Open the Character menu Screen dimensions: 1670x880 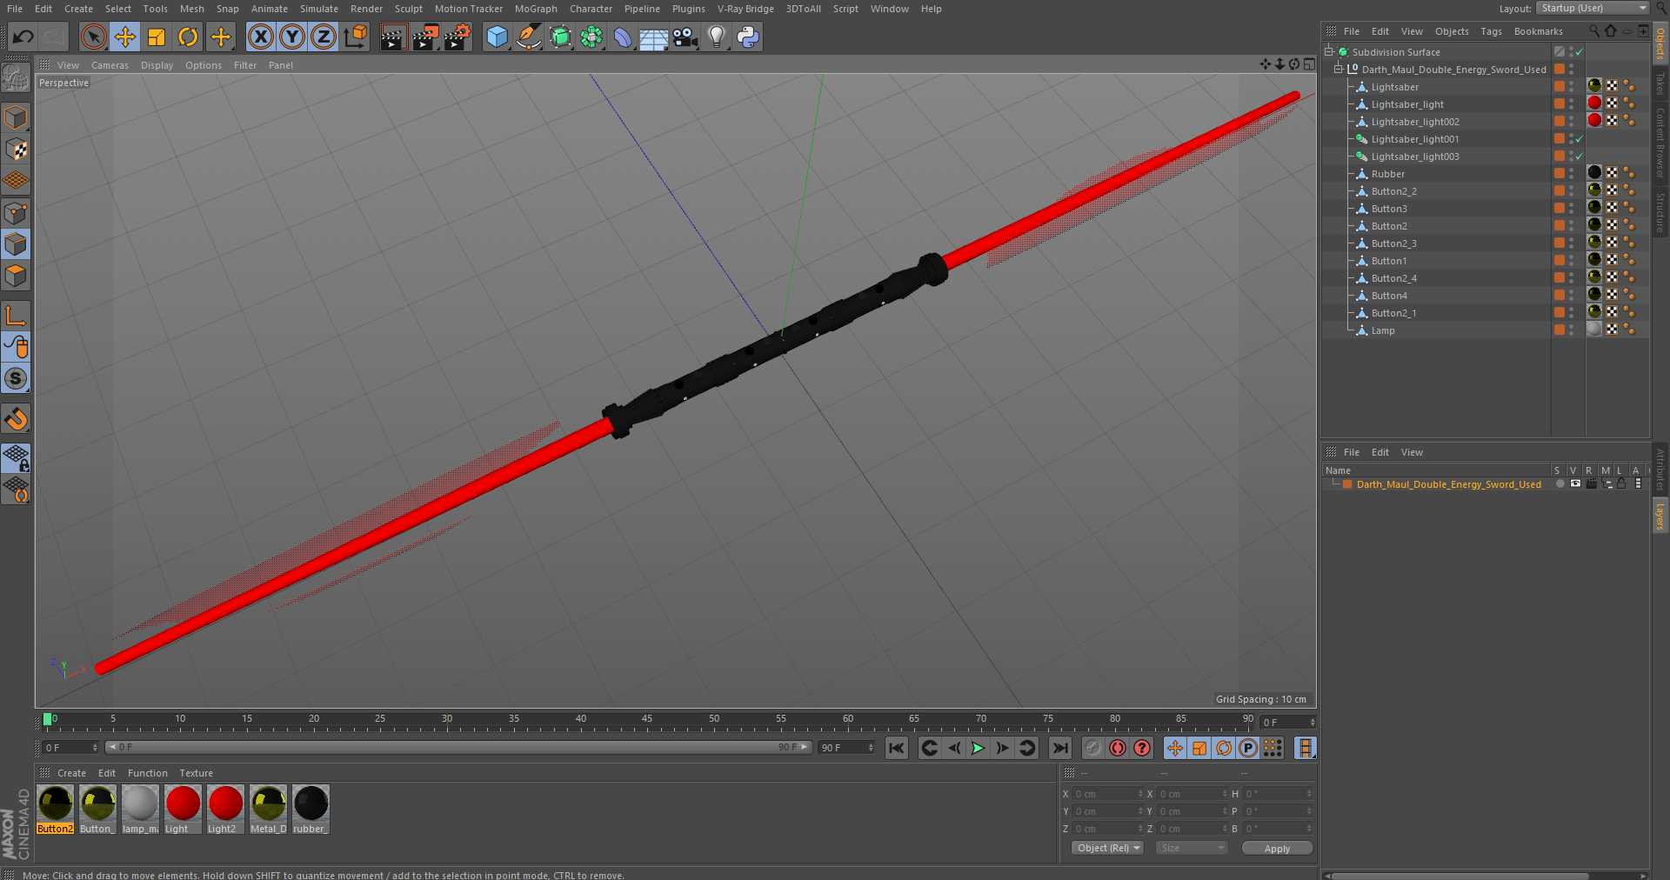tap(591, 9)
